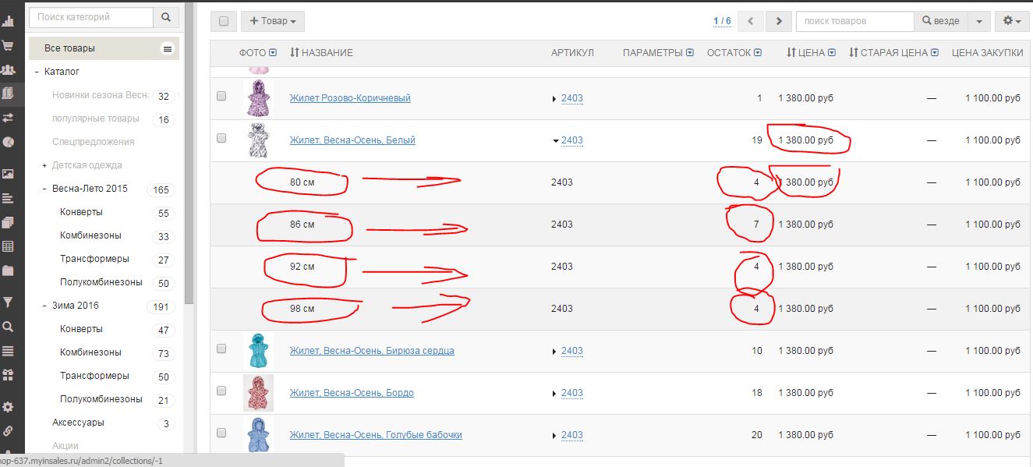Open the gift icon in sidebar

[x=9, y=374]
